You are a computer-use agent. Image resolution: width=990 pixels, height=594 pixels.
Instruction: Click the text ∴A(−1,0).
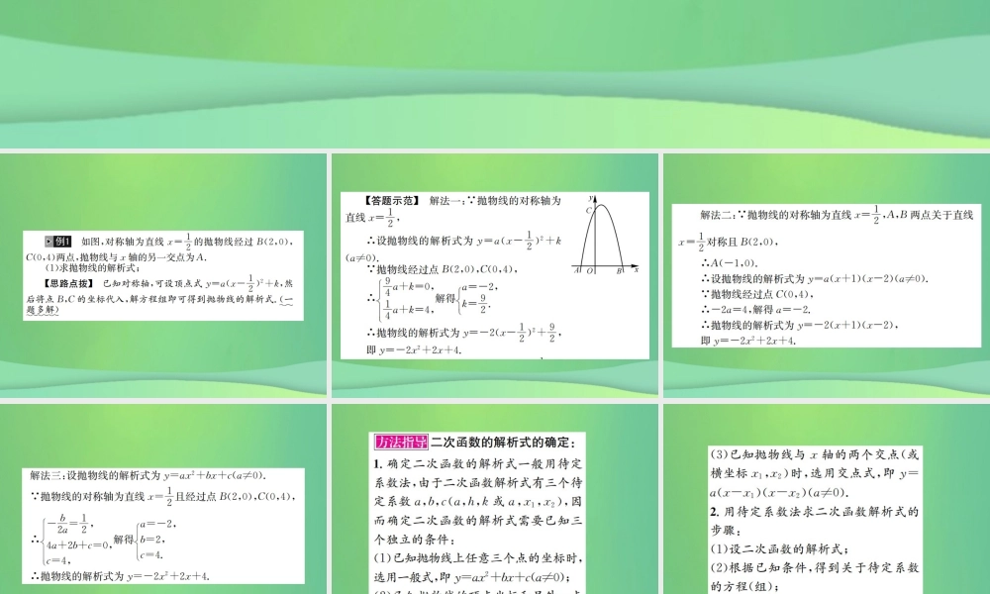pos(730,263)
